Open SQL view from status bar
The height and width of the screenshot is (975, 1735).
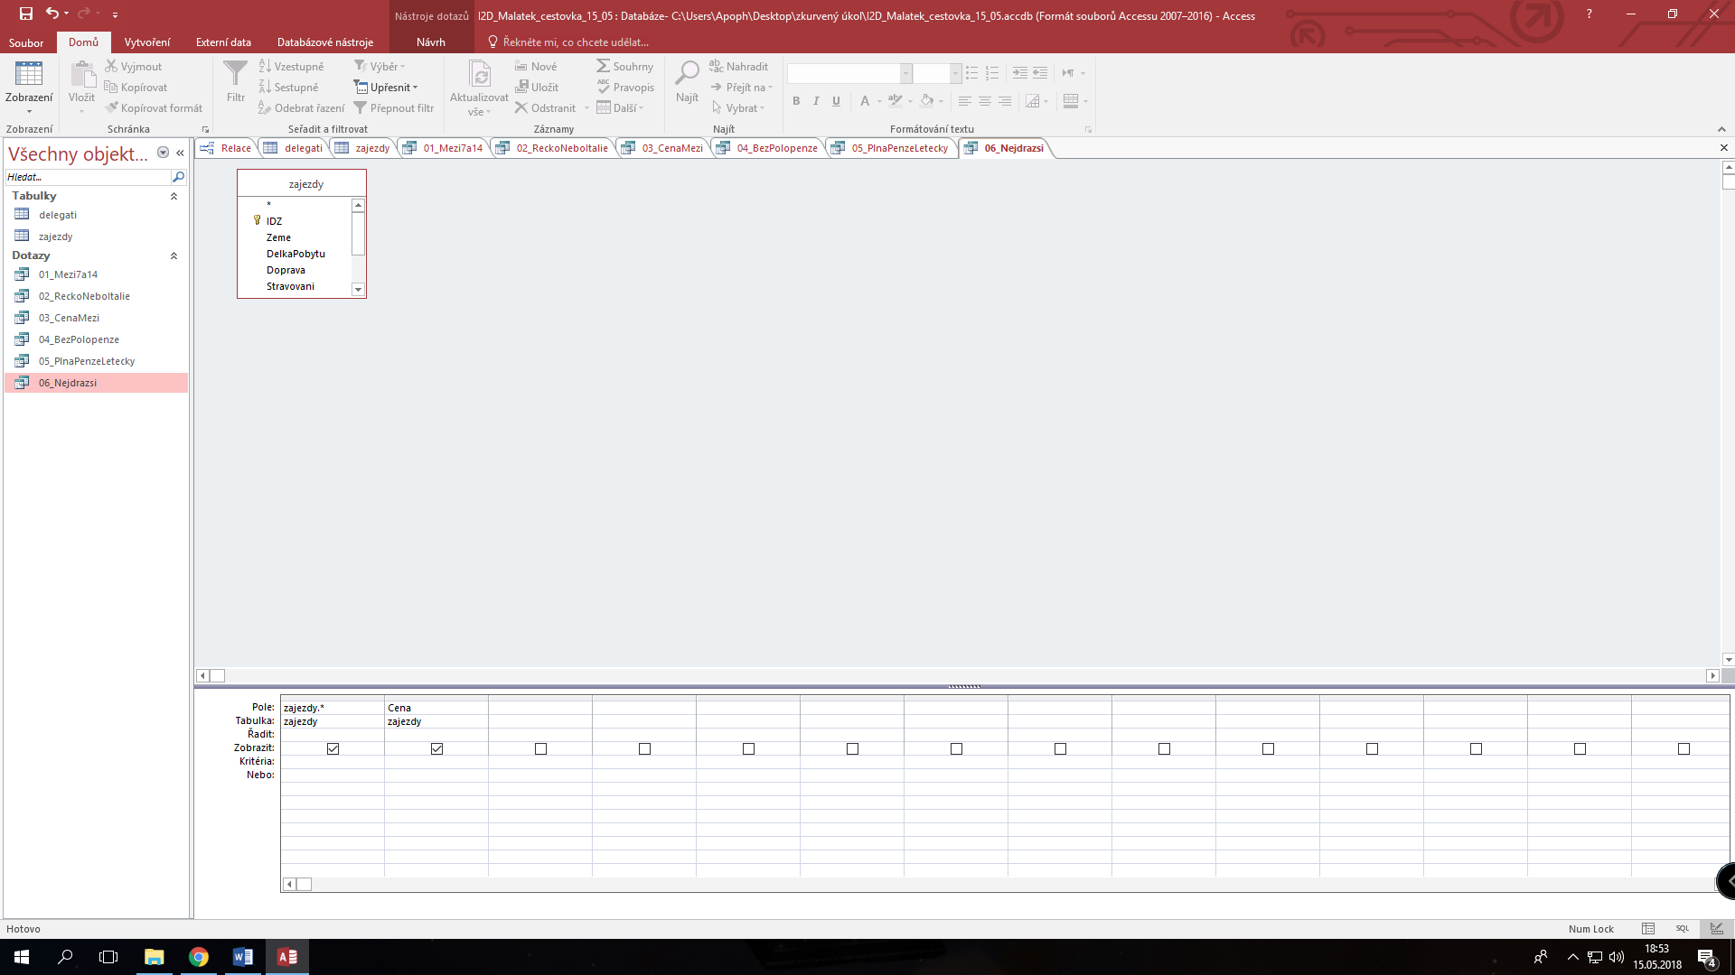(1682, 928)
